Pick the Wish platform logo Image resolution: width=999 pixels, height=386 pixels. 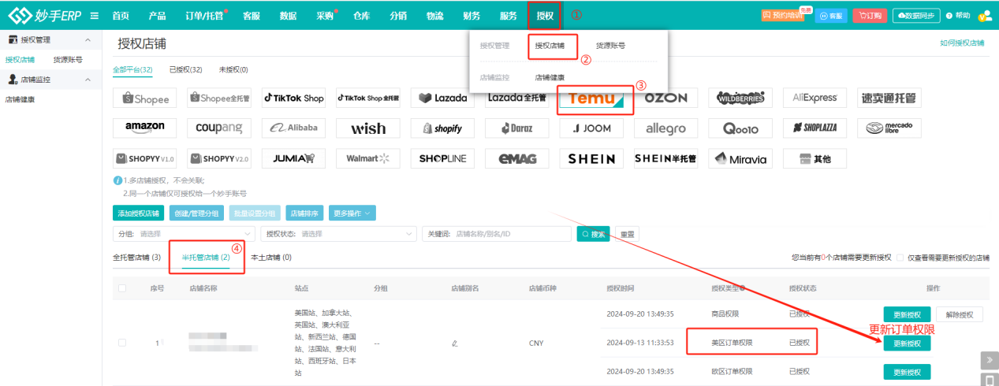[368, 128]
